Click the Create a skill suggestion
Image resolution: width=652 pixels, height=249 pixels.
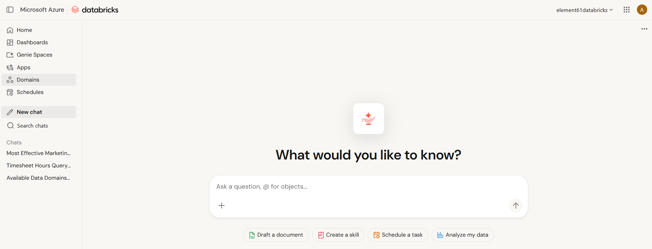point(338,235)
